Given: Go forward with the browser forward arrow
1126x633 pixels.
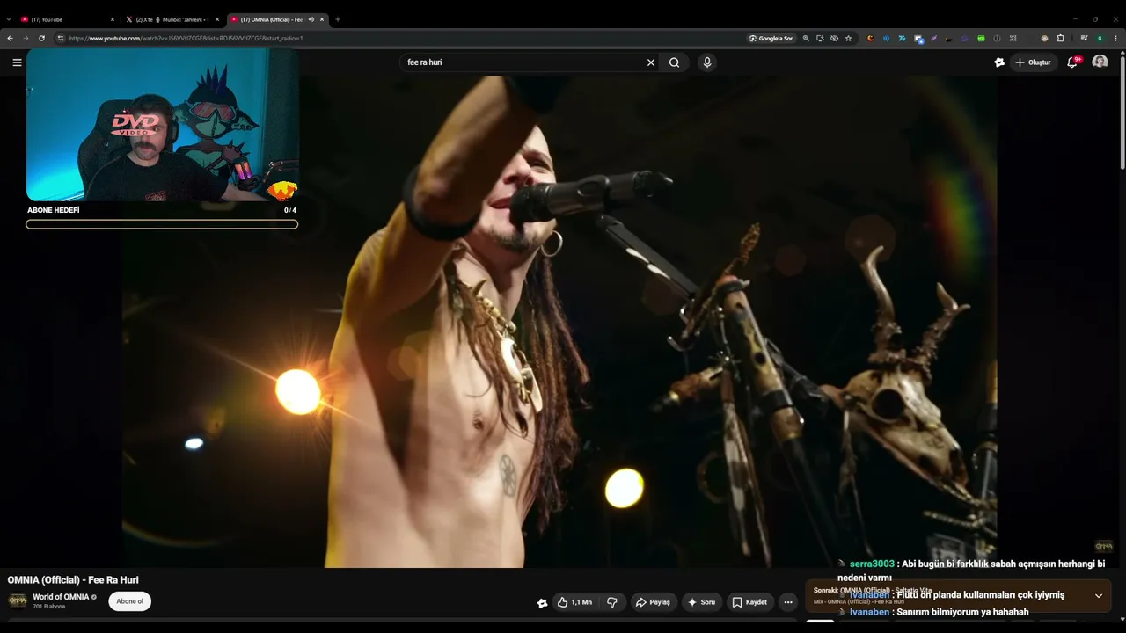Looking at the screenshot, I should (x=26, y=38).
